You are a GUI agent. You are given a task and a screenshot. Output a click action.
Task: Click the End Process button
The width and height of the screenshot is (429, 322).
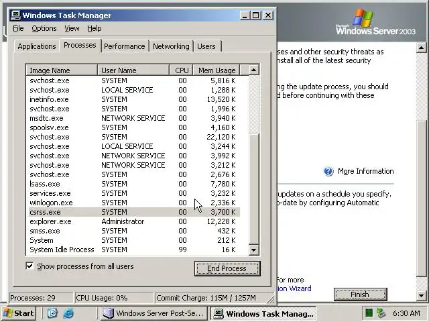(x=227, y=268)
